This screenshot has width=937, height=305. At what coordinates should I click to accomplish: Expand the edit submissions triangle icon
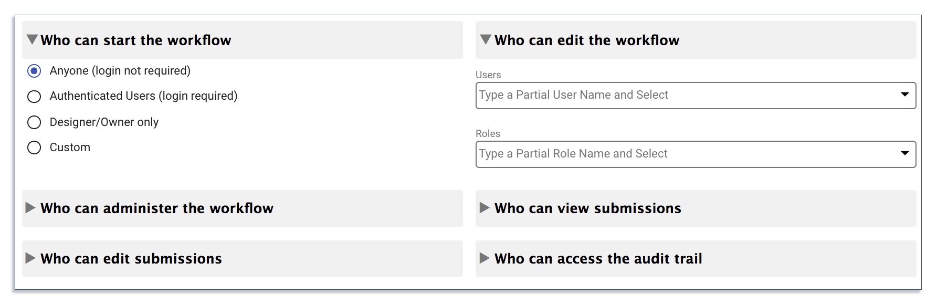point(30,258)
